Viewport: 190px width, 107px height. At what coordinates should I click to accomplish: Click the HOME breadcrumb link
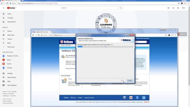coord(62,45)
